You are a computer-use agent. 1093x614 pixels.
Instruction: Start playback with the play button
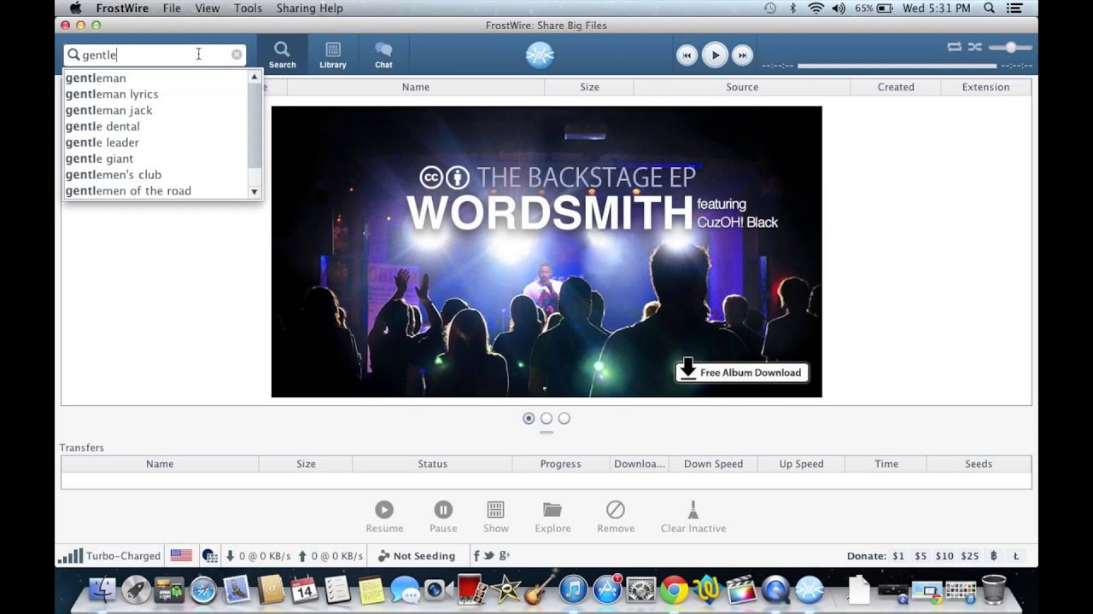point(715,55)
